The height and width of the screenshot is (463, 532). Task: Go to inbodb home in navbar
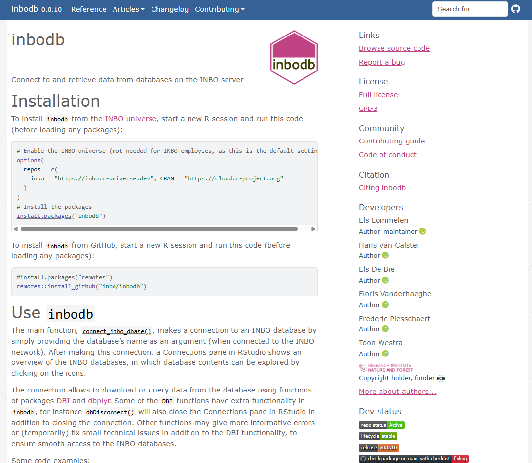[25, 9]
